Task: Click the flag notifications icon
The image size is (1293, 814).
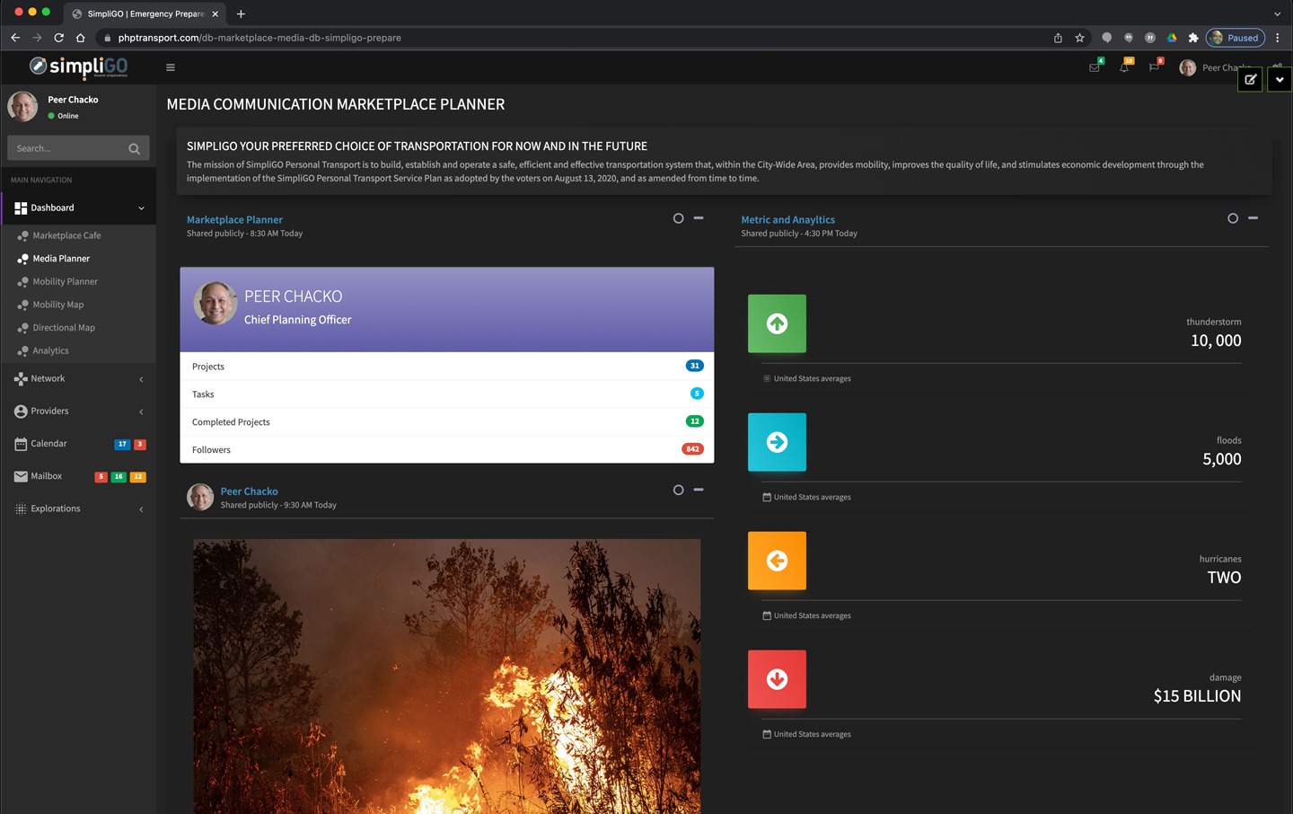Action: point(1154,67)
